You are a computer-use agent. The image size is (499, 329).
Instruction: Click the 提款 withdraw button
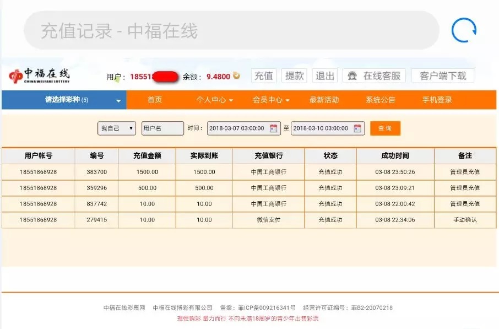(x=294, y=75)
